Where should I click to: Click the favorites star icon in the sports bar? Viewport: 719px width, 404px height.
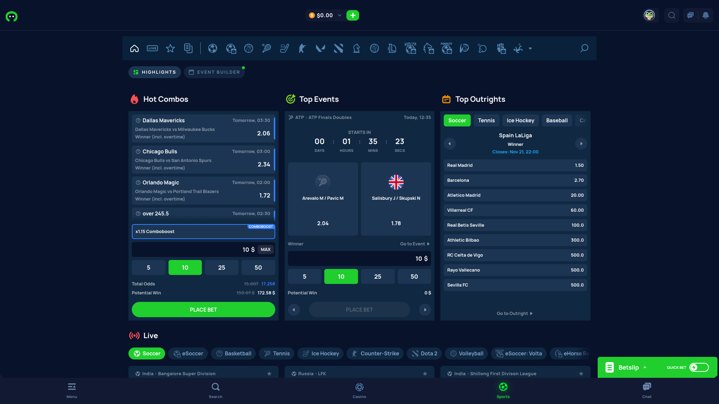click(170, 48)
